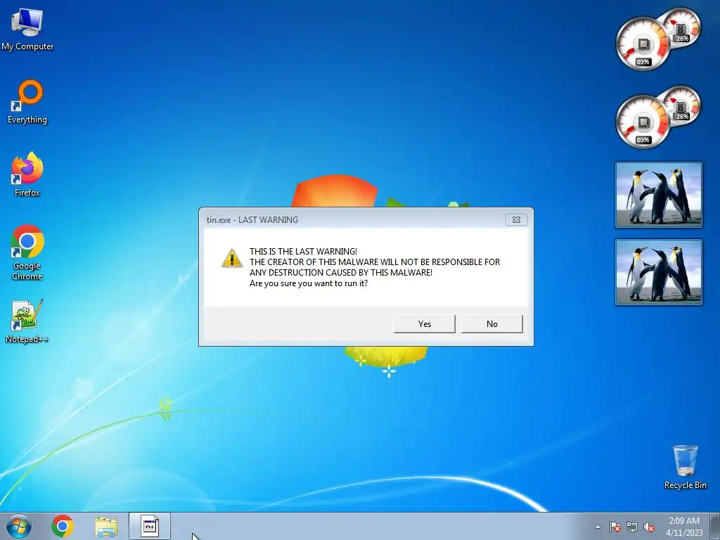Click the upper penguins slideshow gadget

(x=658, y=195)
